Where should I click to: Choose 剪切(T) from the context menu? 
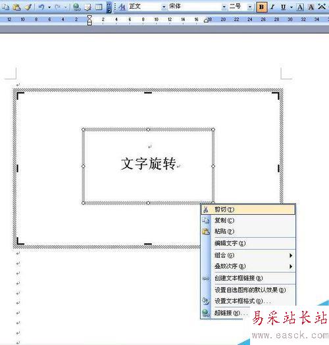[248, 210]
